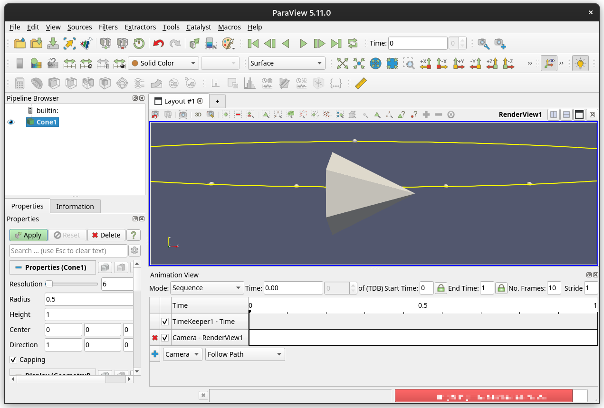The image size is (604, 408).
Task: Toggle the light kit bulb button
Action: tap(580, 63)
